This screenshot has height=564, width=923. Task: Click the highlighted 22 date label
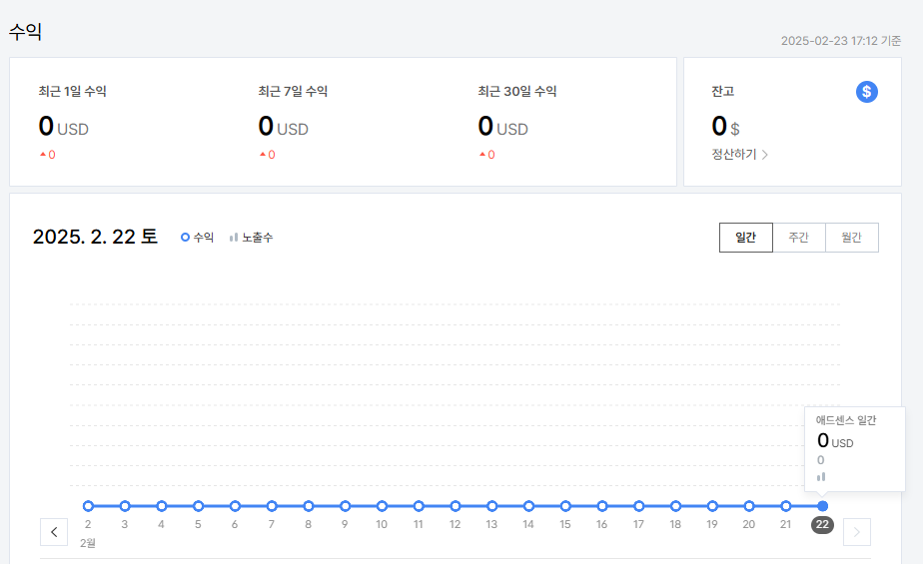pyautogui.click(x=822, y=525)
